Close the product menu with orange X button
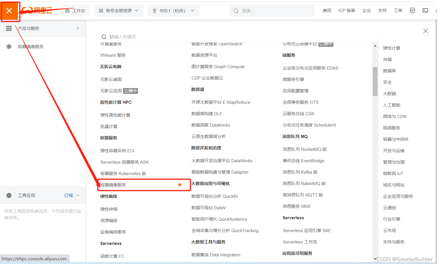 click(x=9, y=11)
